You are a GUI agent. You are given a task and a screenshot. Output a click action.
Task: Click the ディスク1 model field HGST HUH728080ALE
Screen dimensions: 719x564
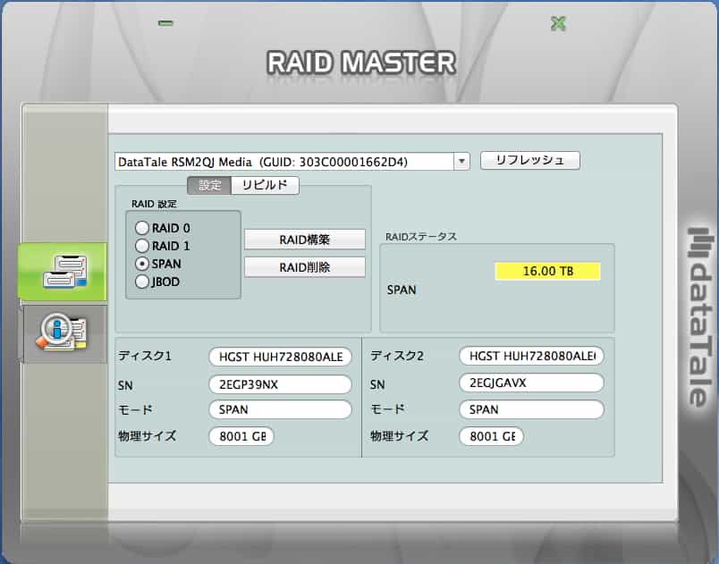(280, 357)
